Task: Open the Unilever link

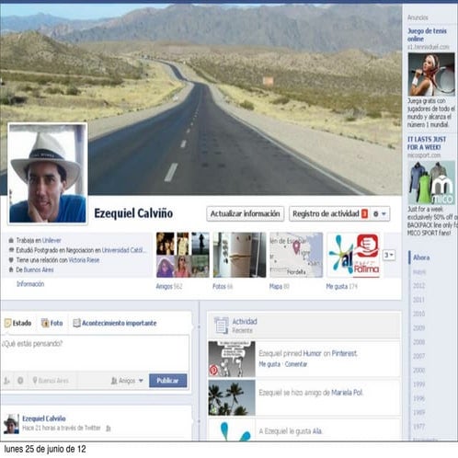Action: [52, 240]
